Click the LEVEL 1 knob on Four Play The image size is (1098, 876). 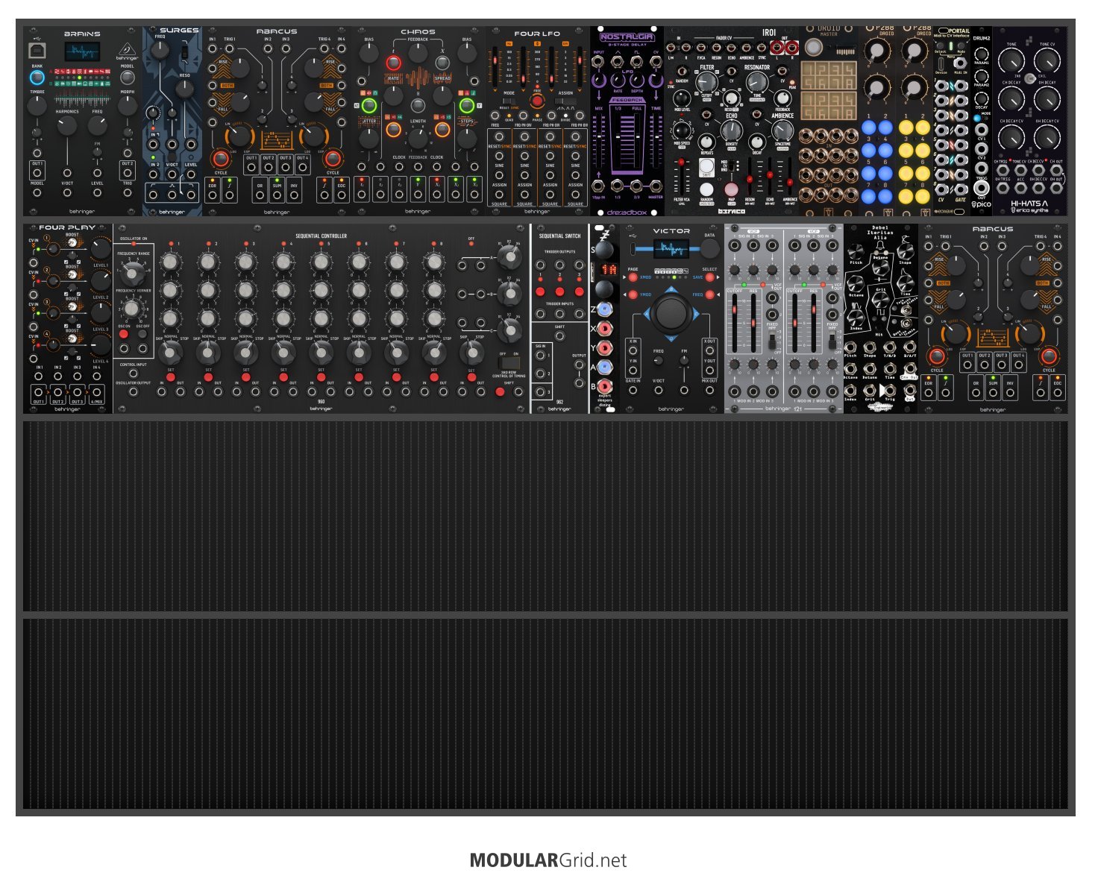click(x=100, y=248)
